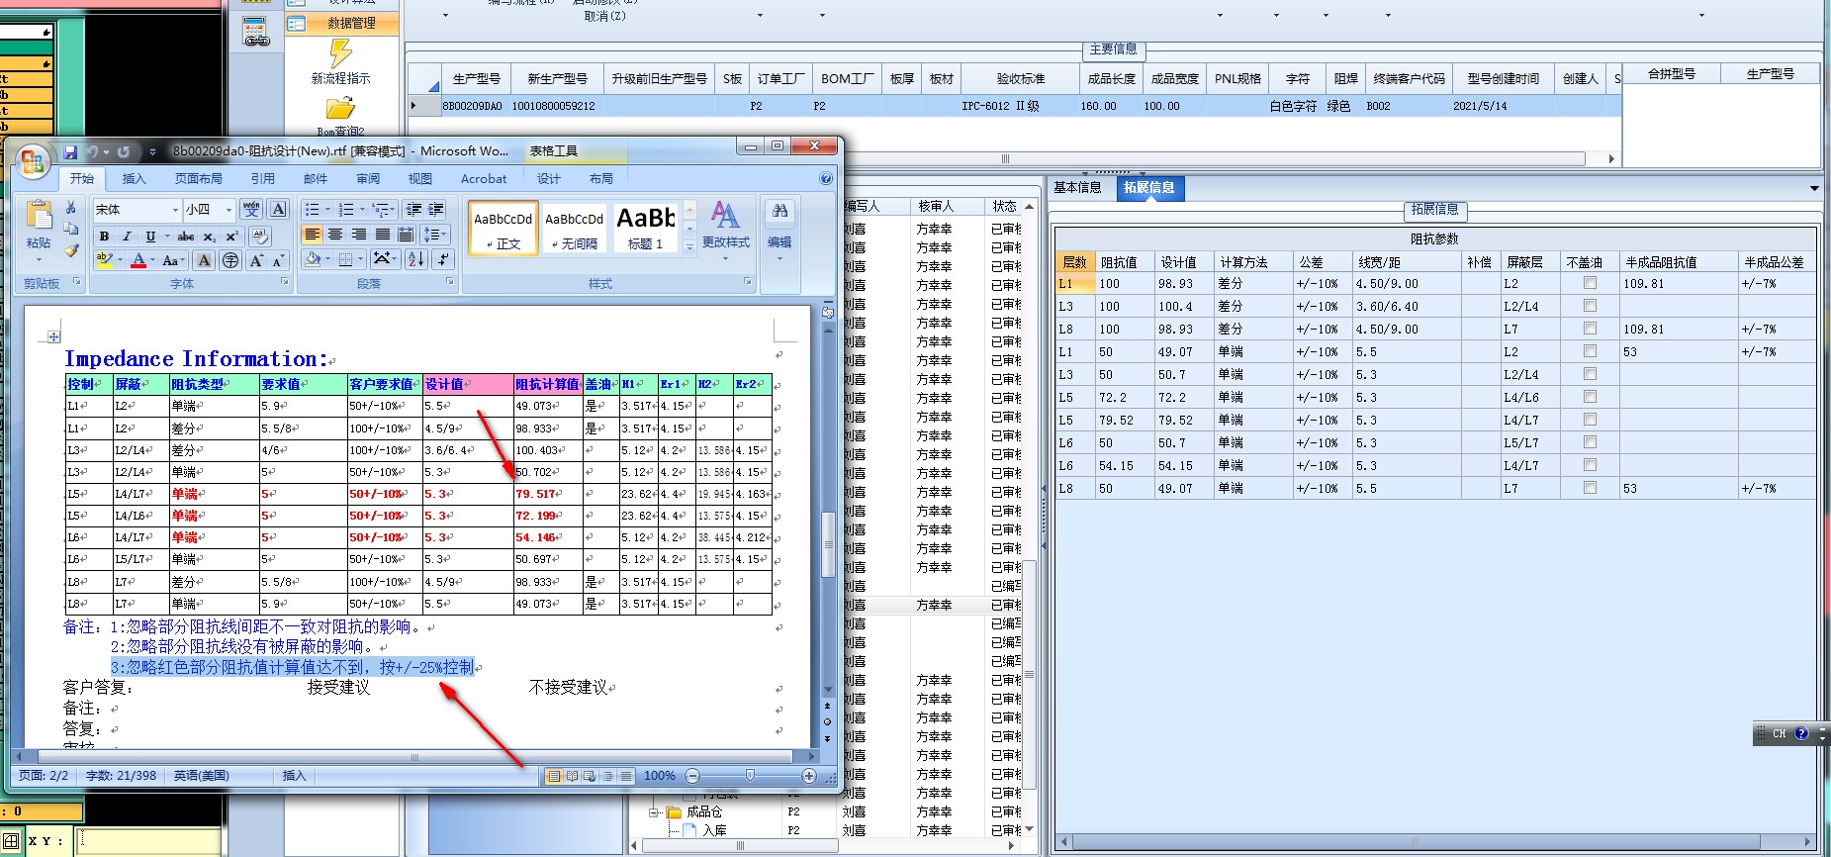Select the 无间隔 style
The width and height of the screenshot is (1831, 857).
pos(574,230)
